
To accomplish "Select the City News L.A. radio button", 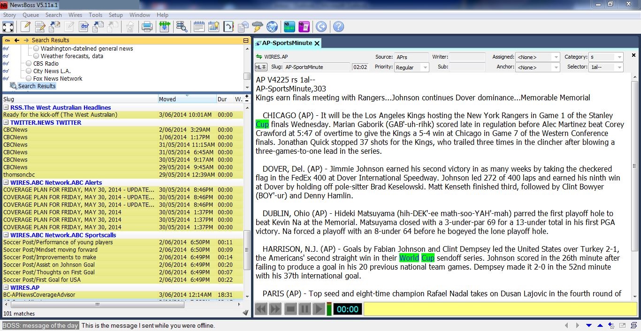I will 29,71.
